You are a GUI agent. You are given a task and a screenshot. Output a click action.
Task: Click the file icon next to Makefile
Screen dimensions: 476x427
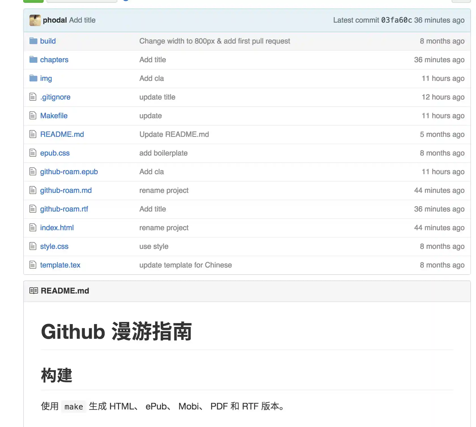(x=33, y=115)
